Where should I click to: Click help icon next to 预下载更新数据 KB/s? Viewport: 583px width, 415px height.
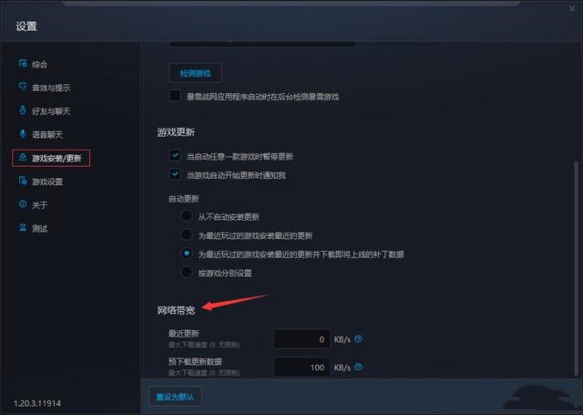click(358, 367)
